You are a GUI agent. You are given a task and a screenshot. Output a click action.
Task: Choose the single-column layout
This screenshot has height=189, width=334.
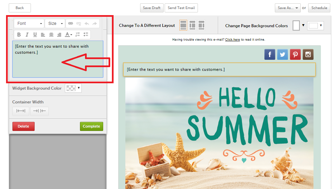point(183,25)
